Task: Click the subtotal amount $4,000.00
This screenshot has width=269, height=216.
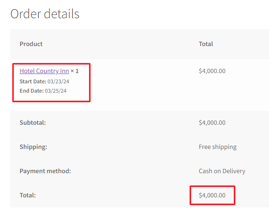Action: click(212, 123)
